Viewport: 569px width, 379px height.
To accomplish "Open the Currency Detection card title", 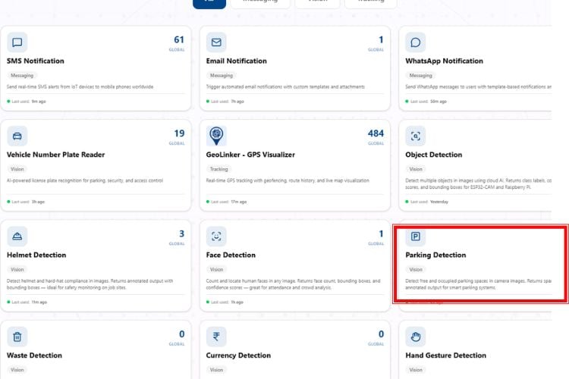I will click(x=238, y=356).
